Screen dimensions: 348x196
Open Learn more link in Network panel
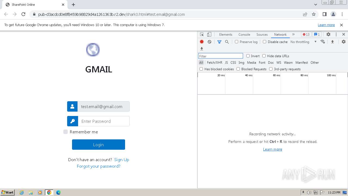pyautogui.click(x=273, y=149)
